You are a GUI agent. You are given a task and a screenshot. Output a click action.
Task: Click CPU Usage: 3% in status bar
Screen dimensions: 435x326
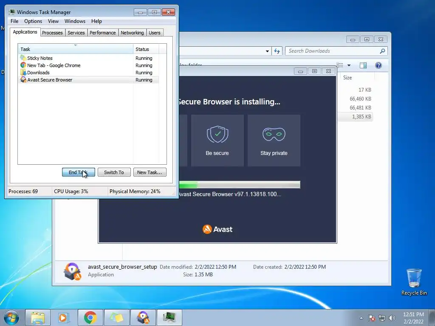click(71, 191)
